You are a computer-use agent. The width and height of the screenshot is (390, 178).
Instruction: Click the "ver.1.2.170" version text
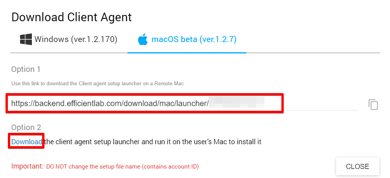(x=94, y=39)
